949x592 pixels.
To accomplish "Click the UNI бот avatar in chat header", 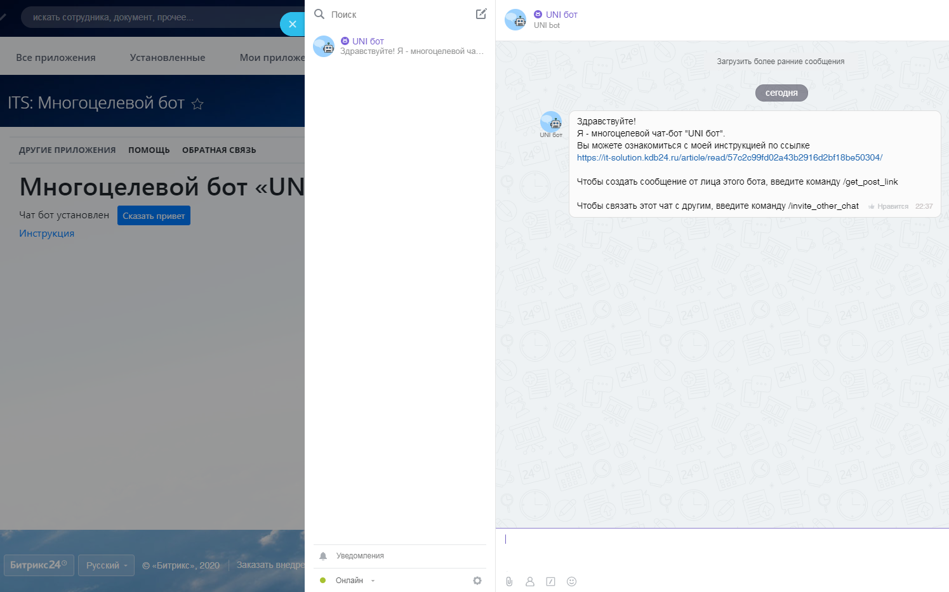I will coord(515,20).
